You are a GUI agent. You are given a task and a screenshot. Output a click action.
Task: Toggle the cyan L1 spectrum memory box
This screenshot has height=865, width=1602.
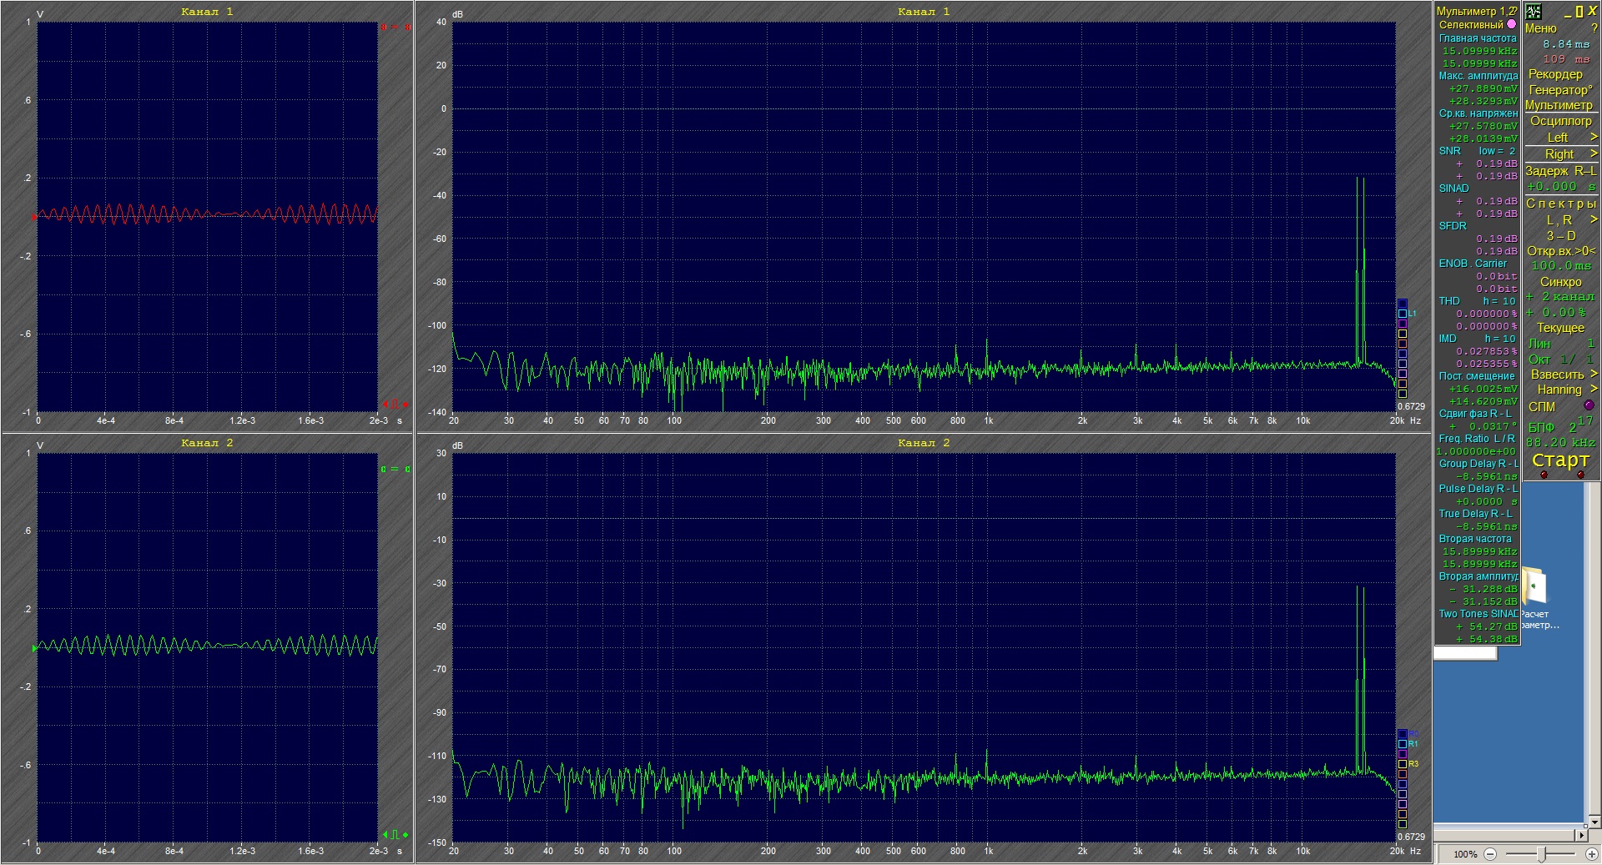[1403, 314]
